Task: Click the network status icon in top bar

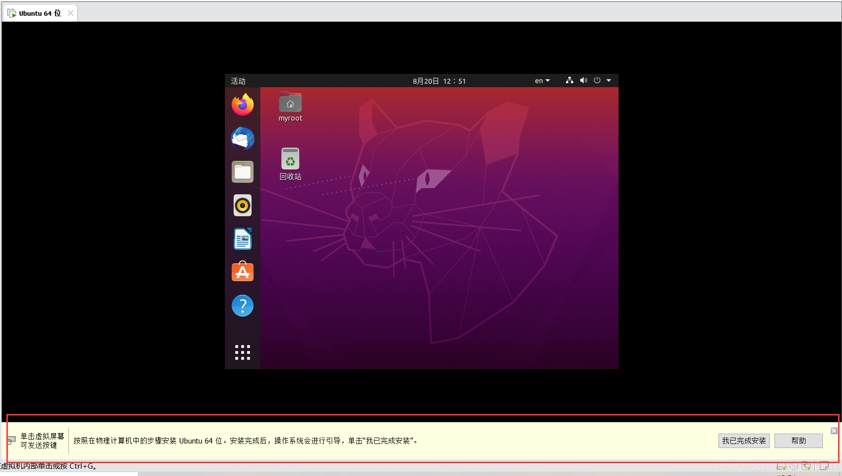Action: click(x=569, y=80)
